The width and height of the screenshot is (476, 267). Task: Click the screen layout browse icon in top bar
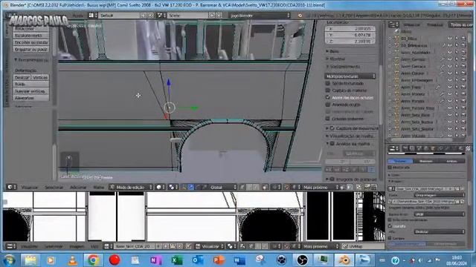point(92,15)
